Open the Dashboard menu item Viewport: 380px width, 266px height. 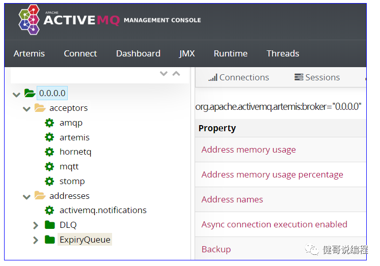138,53
